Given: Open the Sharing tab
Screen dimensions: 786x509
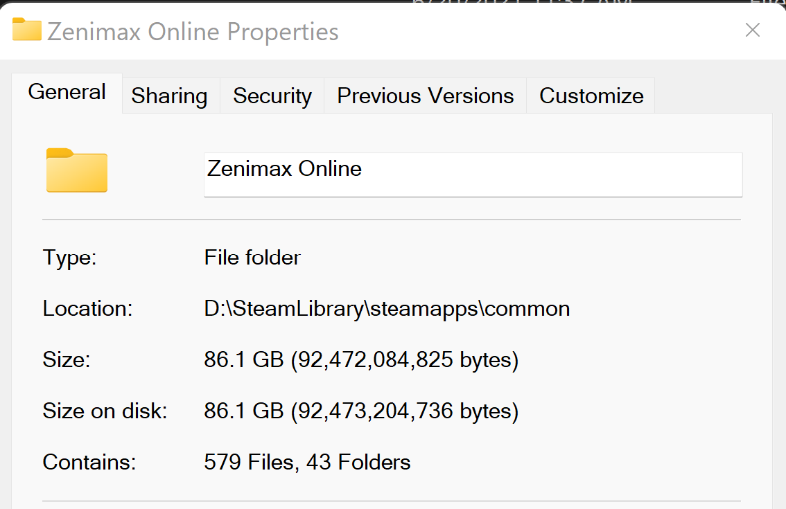Looking at the screenshot, I should [x=171, y=95].
